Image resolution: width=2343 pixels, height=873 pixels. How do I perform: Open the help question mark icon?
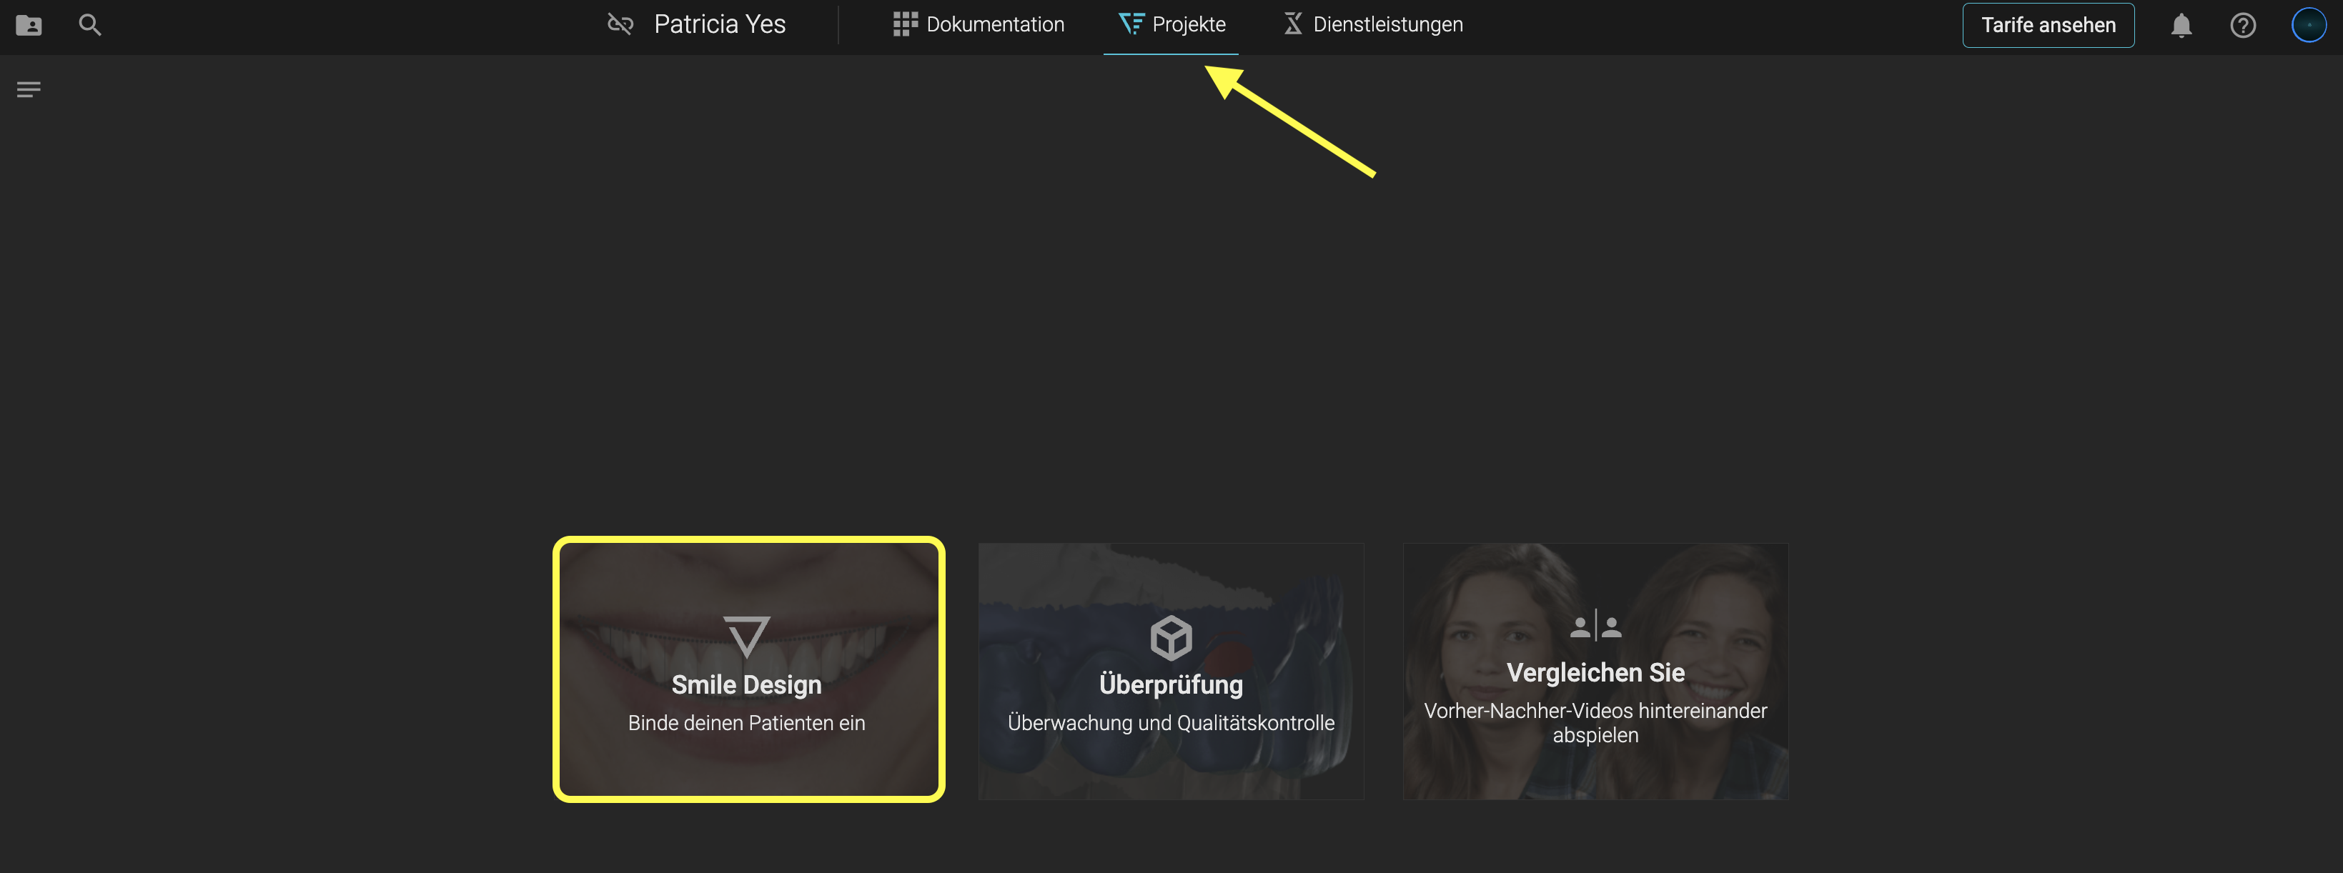[2242, 26]
